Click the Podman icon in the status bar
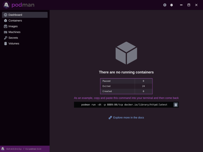This screenshot has width=203, height=152. click(x=3, y=149)
